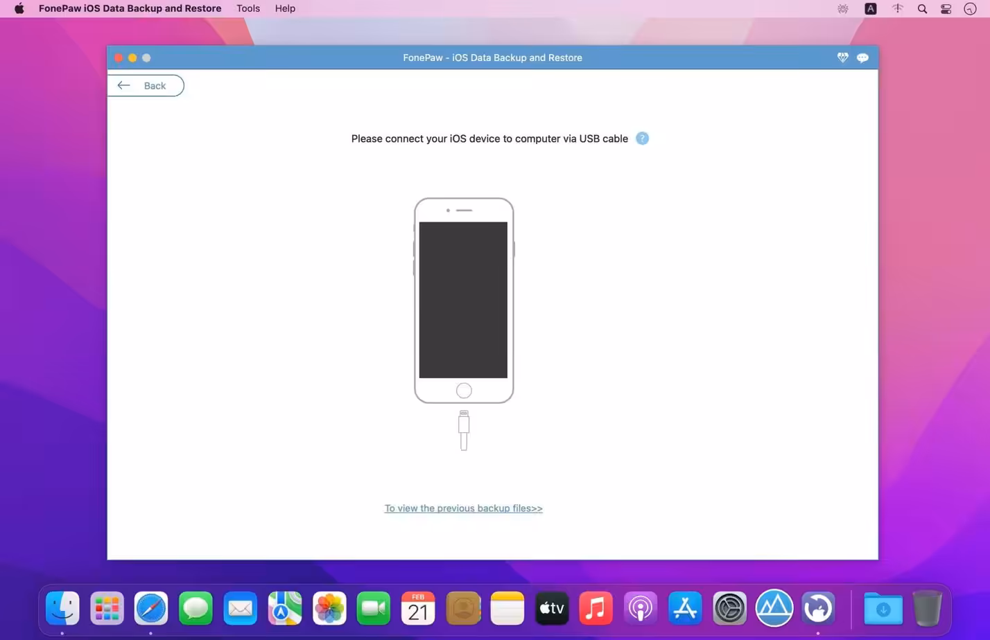Open Control Center in menu bar
990x640 pixels.
[946, 9]
